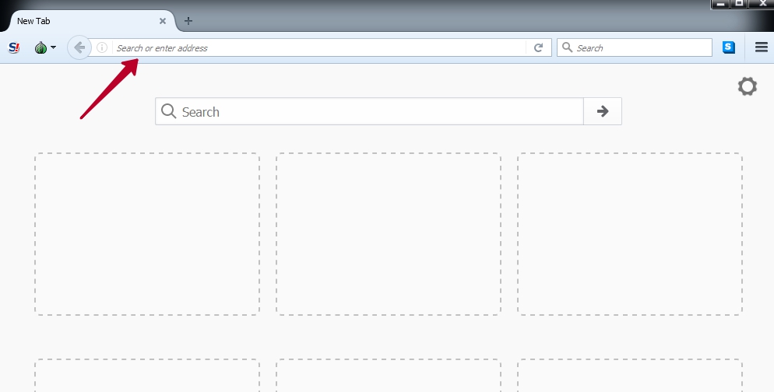774x392 pixels.
Task: Click the magnifier icon in page search box
Action: pos(168,112)
